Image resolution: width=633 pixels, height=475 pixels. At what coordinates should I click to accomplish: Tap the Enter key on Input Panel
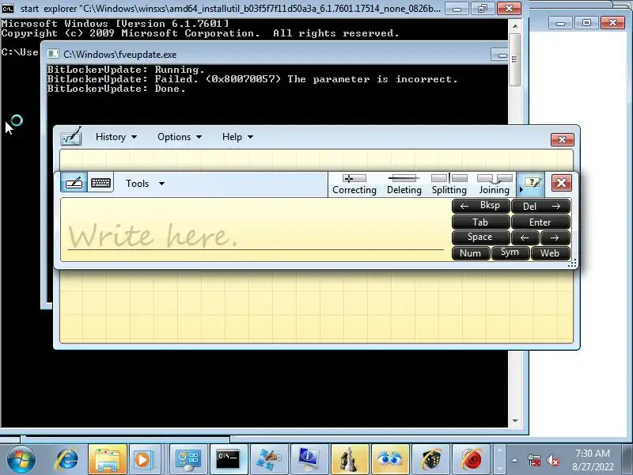click(x=541, y=222)
